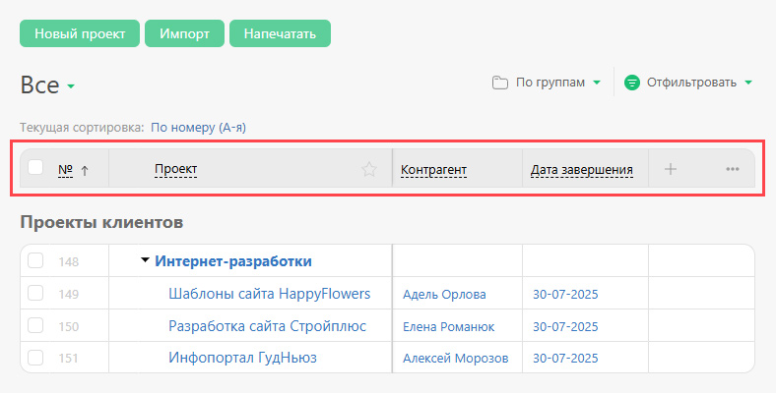This screenshot has height=393, width=776.
Task: Open Разработка сайта Стройплюс project
Action: [267, 326]
